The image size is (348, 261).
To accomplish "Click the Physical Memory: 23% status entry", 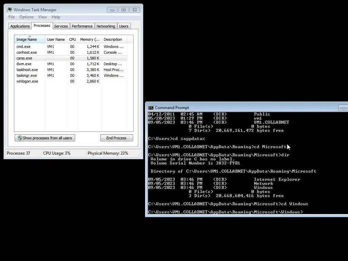I will (x=108, y=153).
